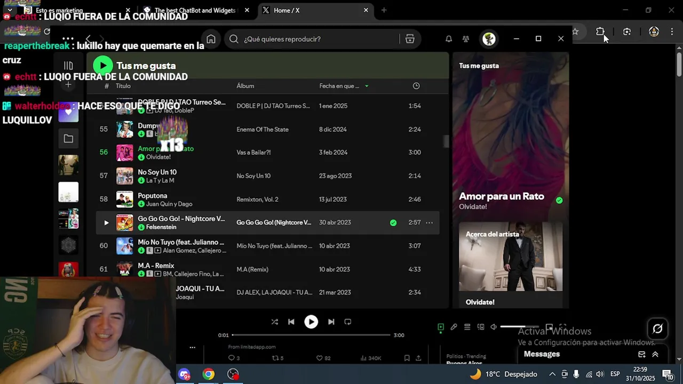The image size is (683, 384).
Task: Open Your Library icon in sidebar
Action: [x=68, y=66]
